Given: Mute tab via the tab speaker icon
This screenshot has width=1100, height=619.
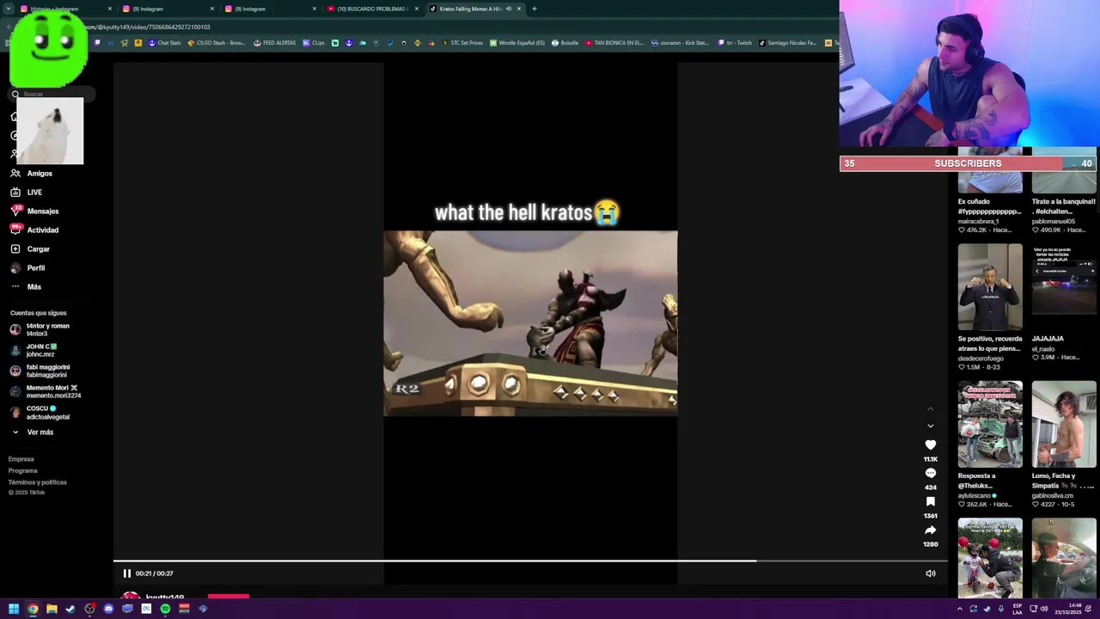Looking at the screenshot, I should pyautogui.click(x=509, y=9).
